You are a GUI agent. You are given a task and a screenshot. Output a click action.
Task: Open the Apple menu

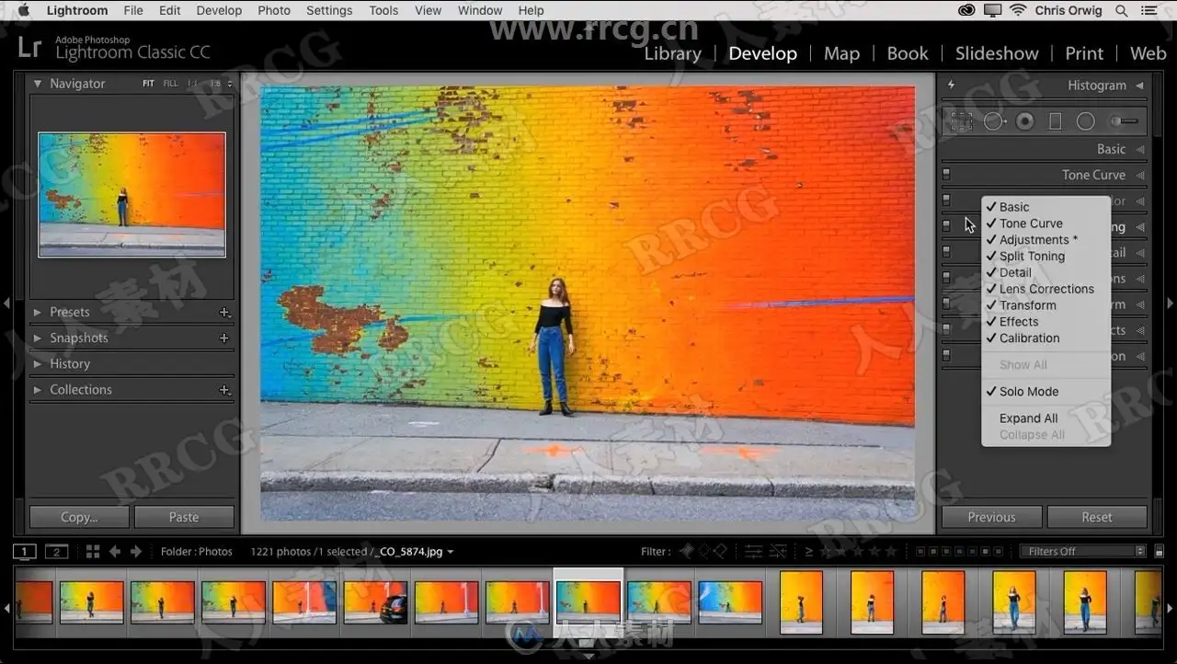[24, 11]
